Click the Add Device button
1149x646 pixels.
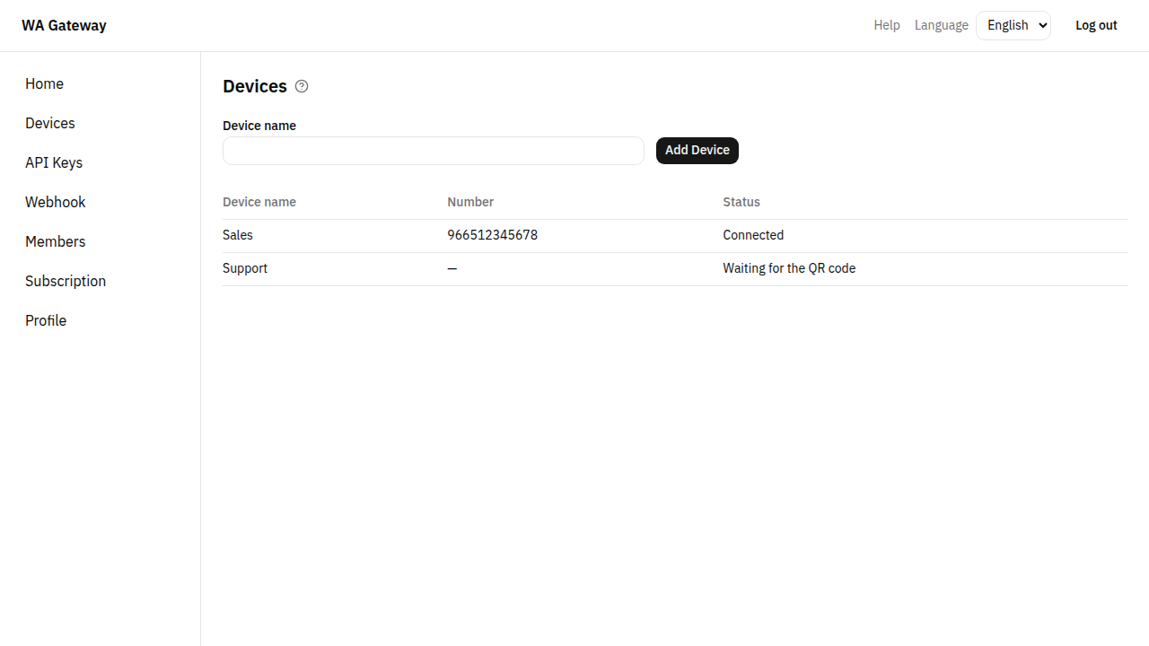tap(697, 151)
